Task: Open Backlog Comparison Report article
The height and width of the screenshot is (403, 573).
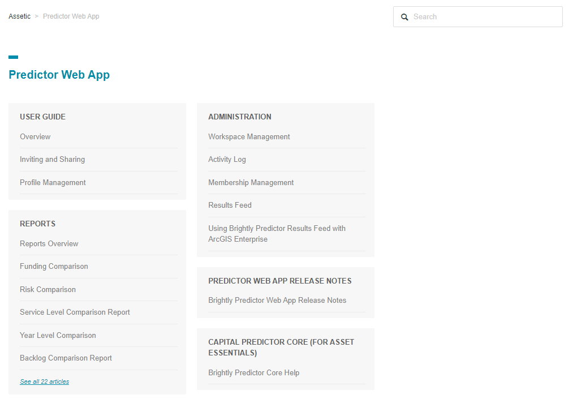Action: point(66,358)
